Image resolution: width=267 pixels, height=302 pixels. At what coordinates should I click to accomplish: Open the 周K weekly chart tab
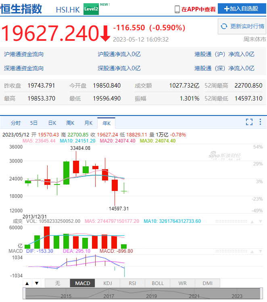point(70,123)
